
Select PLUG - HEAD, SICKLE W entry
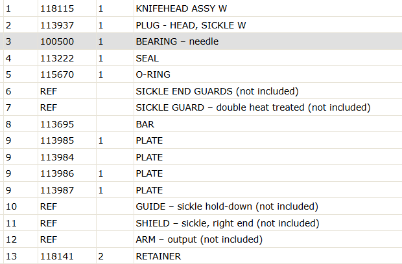coord(191,25)
